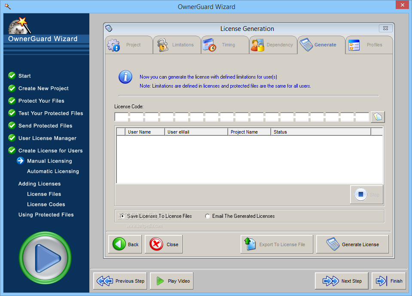Image resolution: width=412 pixels, height=296 pixels.
Task: Select Create New Project step
Action: pyautogui.click(x=43, y=88)
